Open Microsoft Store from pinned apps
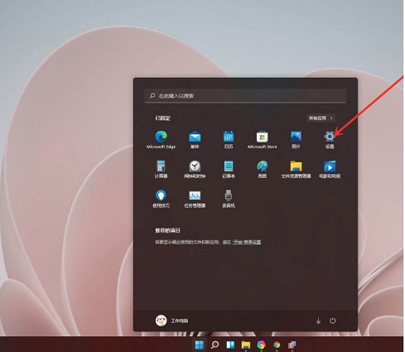This screenshot has width=405, height=352. pos(263,140)
